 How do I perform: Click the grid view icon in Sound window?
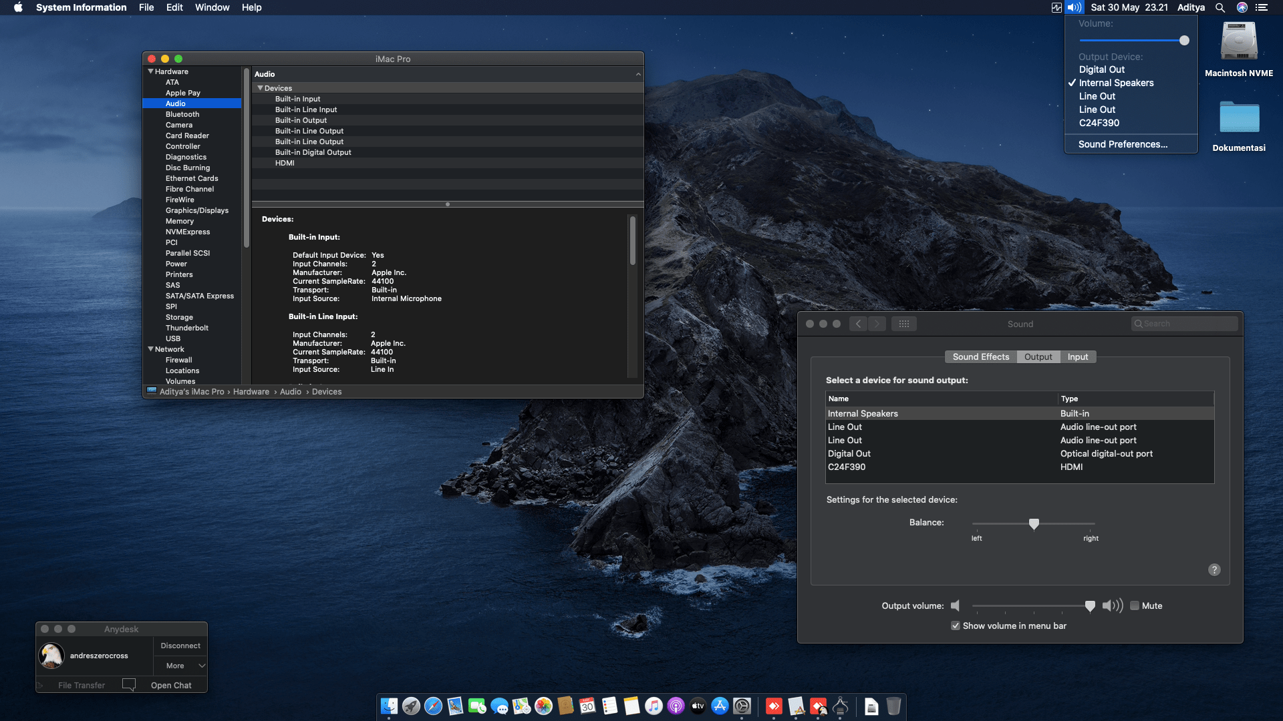904,323
